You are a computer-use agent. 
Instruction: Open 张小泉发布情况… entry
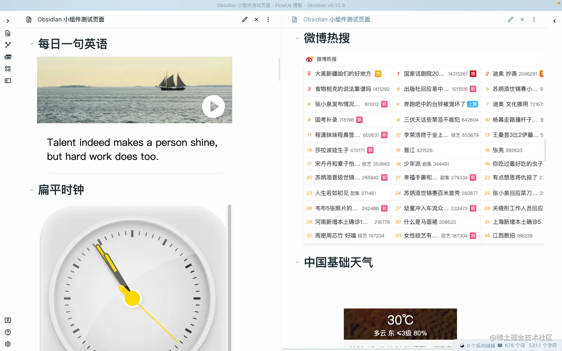[338, 104]
